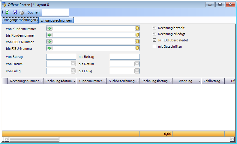Viewport: 237px width, 144px height.
Task: Open lookup icon for bis Kundennummer
Action: coord(137,35)
